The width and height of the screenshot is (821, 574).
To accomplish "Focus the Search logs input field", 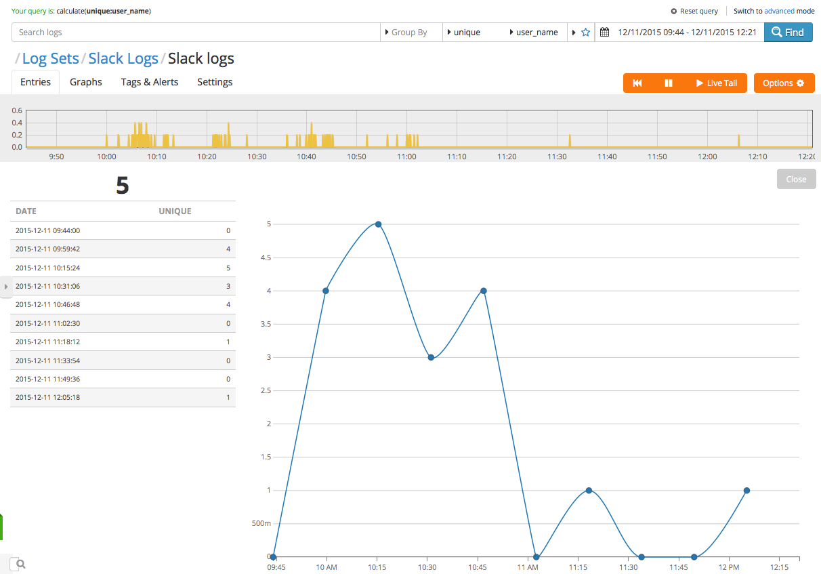I will [196, 33].
